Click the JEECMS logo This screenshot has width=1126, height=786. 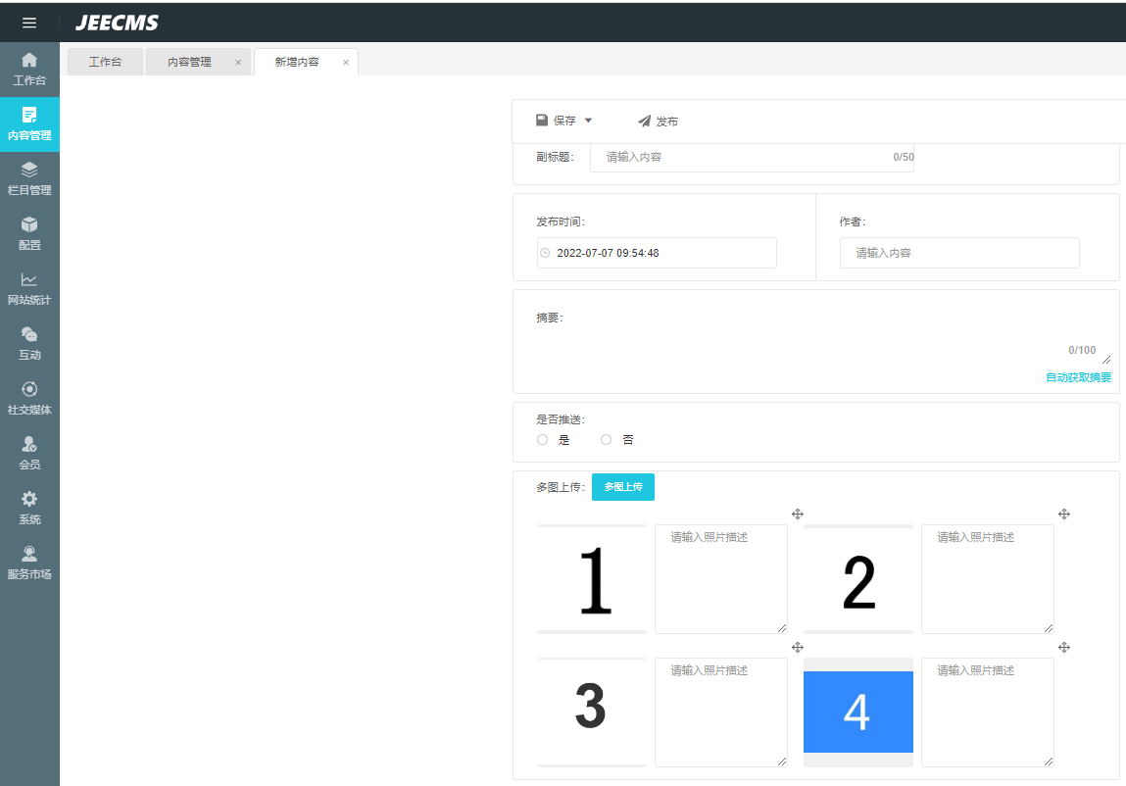(x=117, y=23)
